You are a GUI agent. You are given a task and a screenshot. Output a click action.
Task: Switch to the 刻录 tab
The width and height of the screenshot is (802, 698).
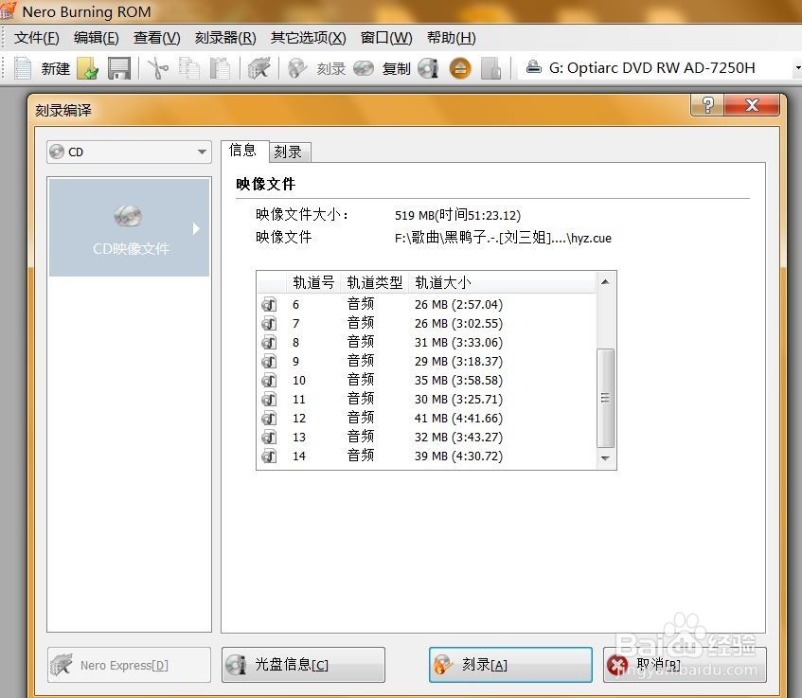click(x=289, y=152)
